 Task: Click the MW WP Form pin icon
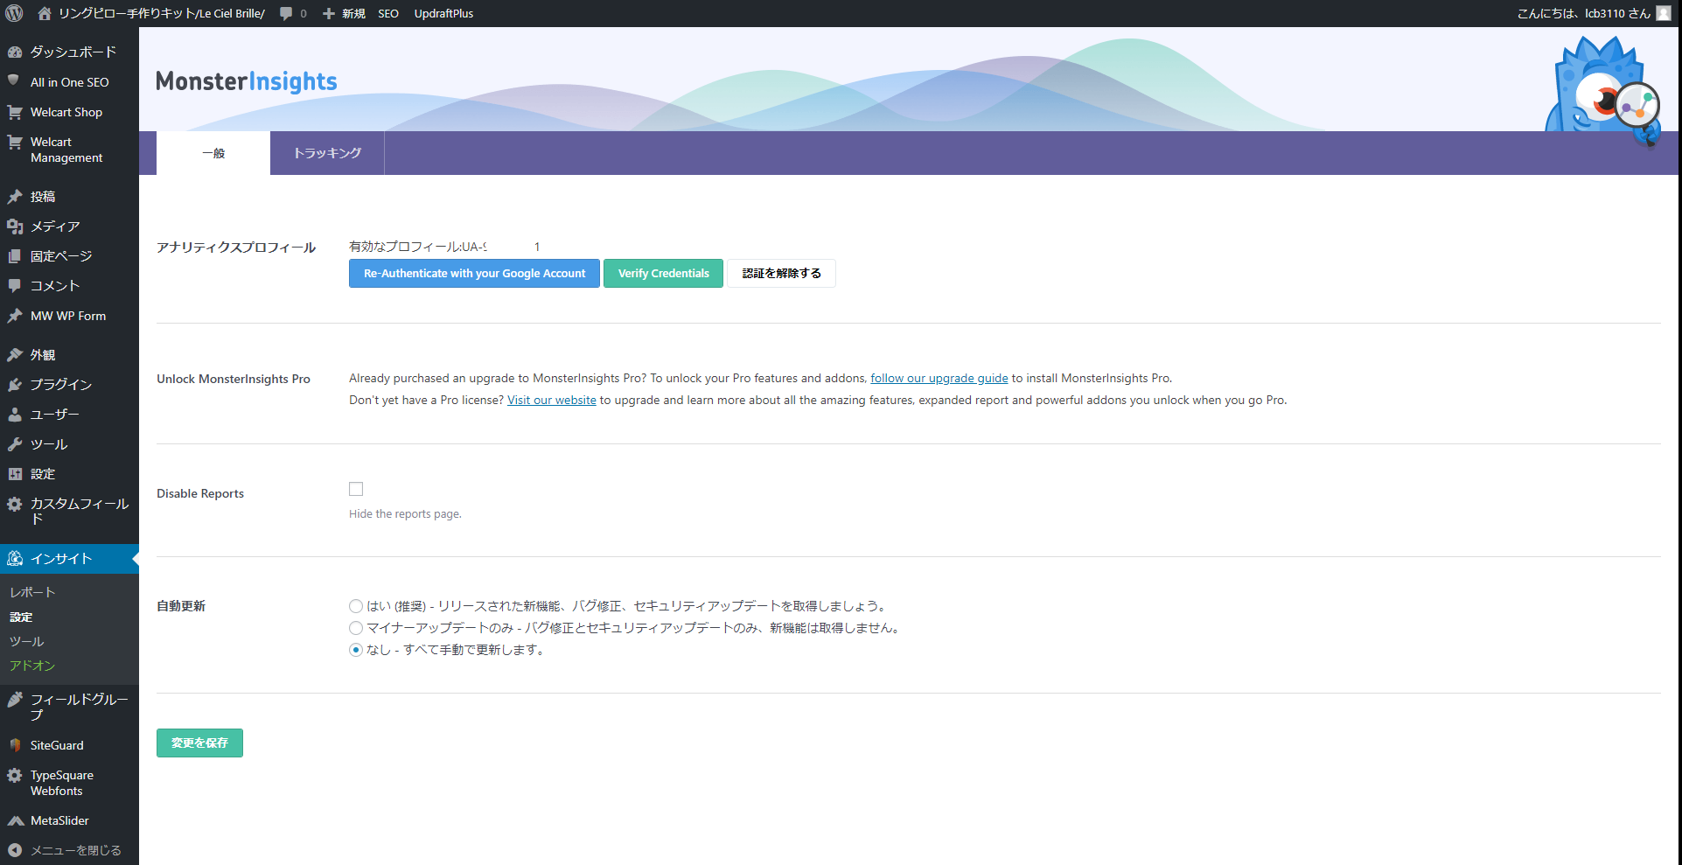click(15, 316)
